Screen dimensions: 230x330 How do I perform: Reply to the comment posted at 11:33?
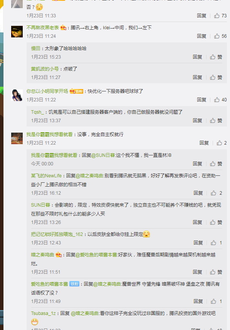201,15
